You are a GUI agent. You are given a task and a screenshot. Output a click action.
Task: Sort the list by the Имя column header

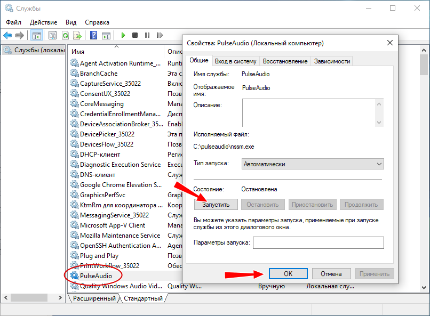pyautogui.click(x=107, y=52)
